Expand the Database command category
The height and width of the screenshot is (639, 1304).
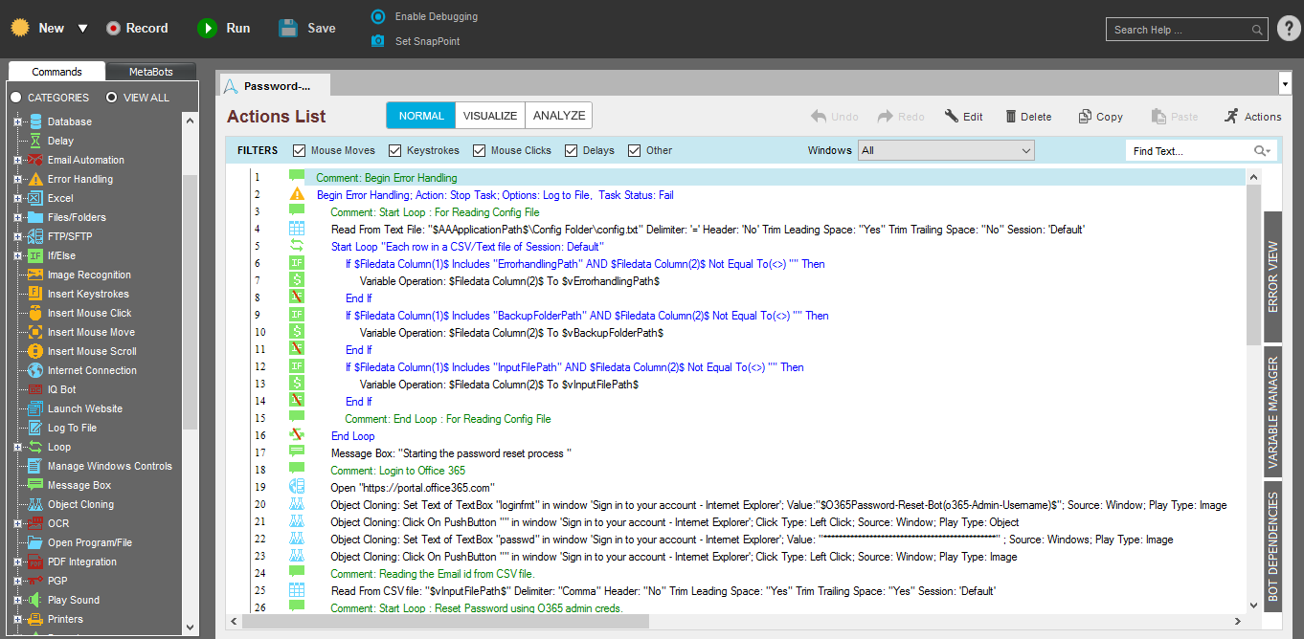(x=17, y=121)
